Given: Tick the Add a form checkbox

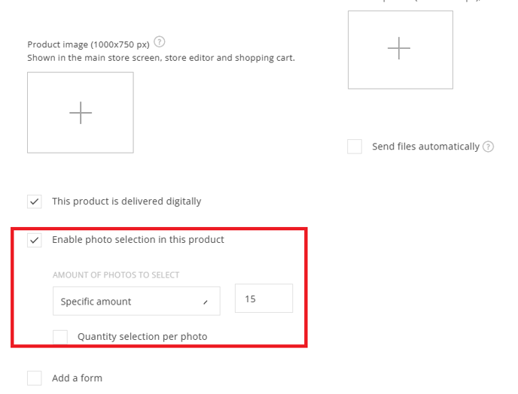Looking at the screenshot, I should click(x=35, y=378).
